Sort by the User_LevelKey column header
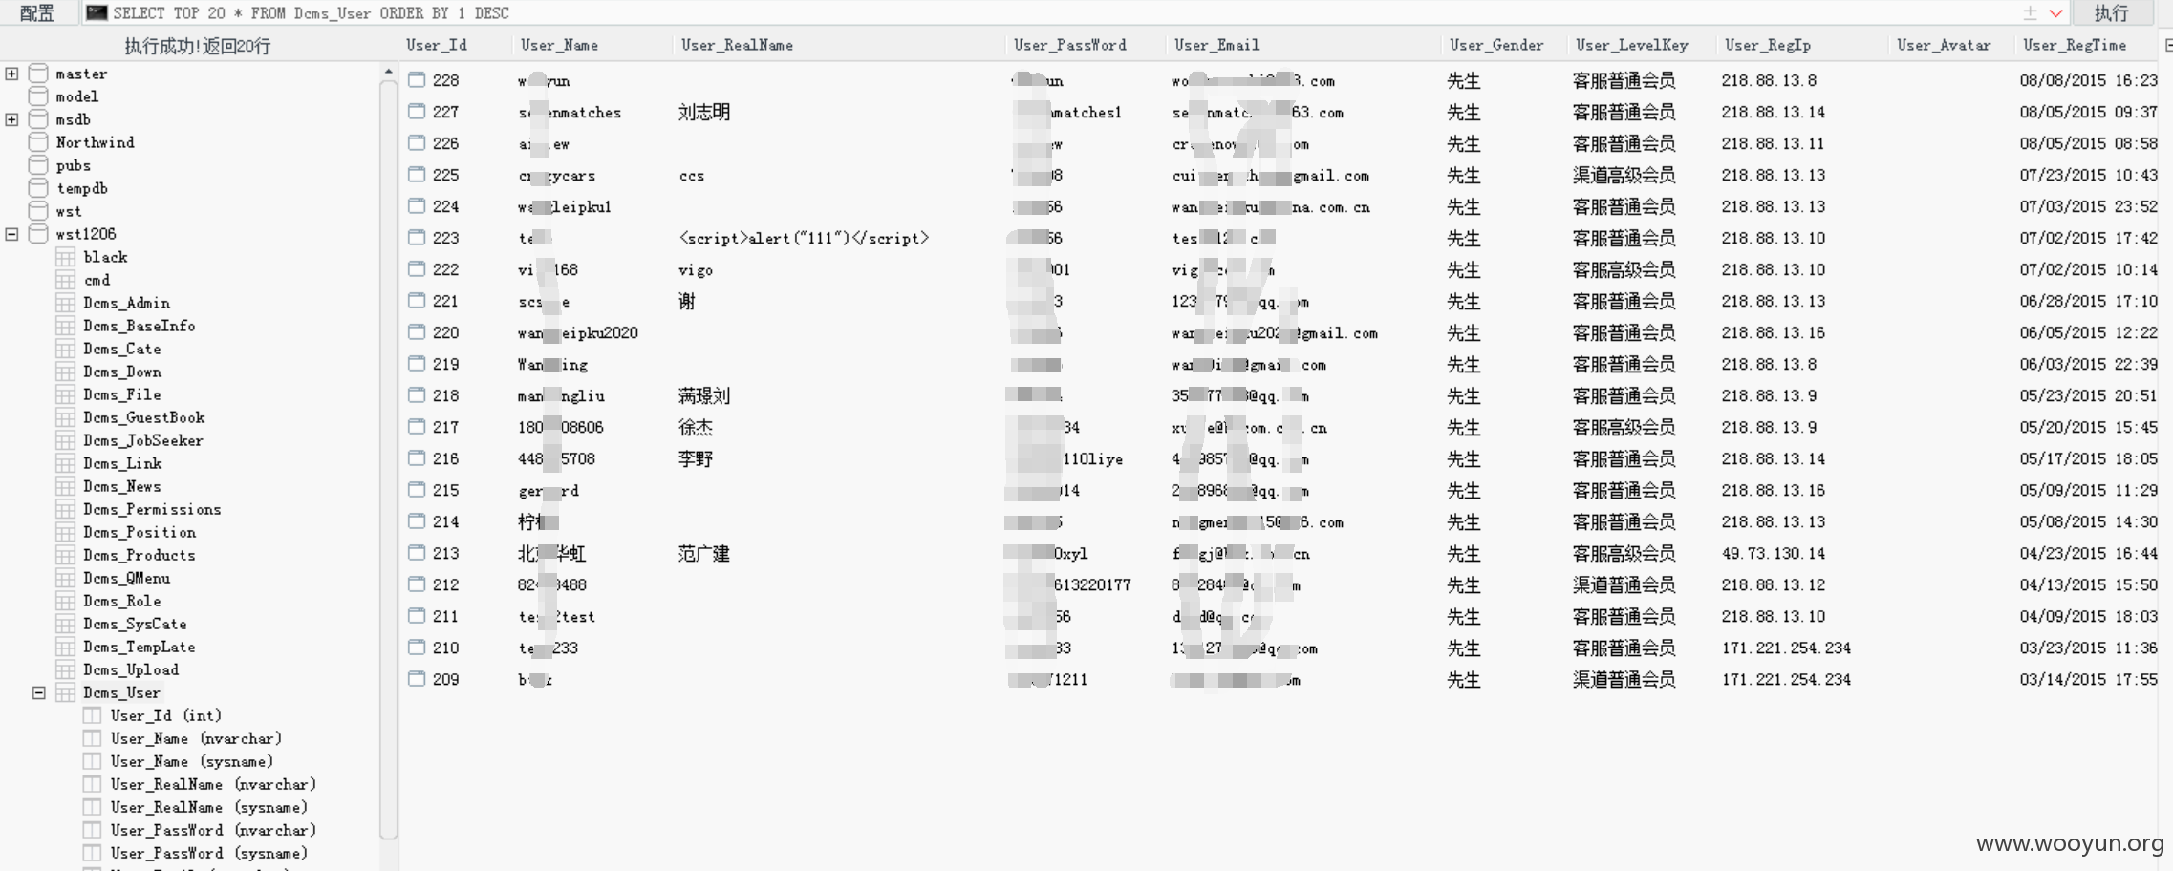The image size is (2173, 871). click(1632, 45)
